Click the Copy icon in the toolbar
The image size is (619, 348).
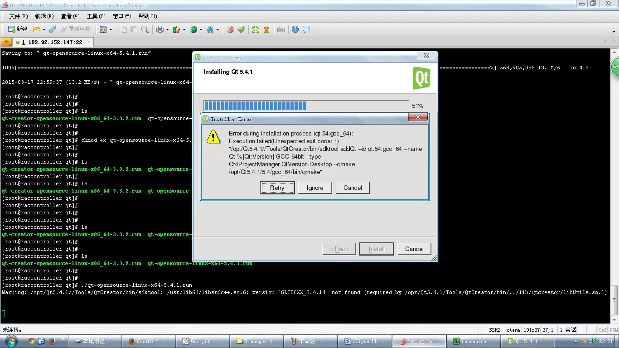pos(123,29)
